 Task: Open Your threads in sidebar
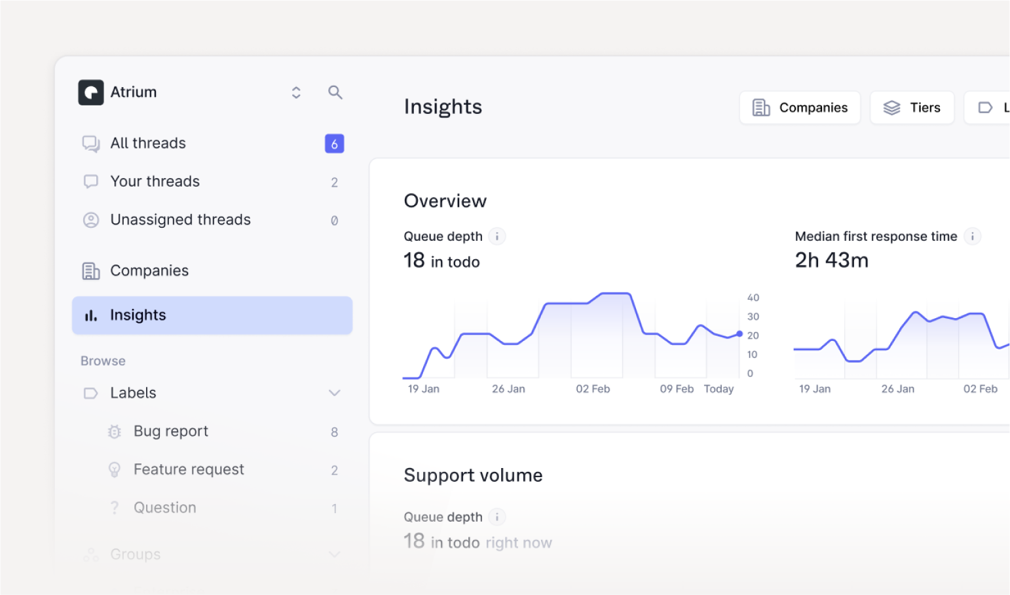click(155, 181)
